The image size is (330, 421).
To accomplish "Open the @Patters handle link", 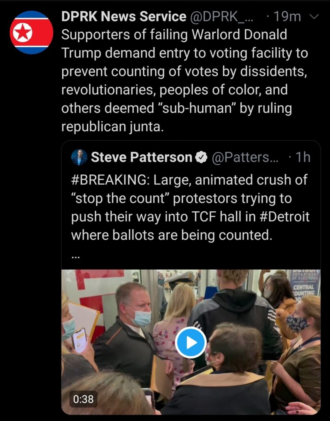I will (x=245, y=157).
